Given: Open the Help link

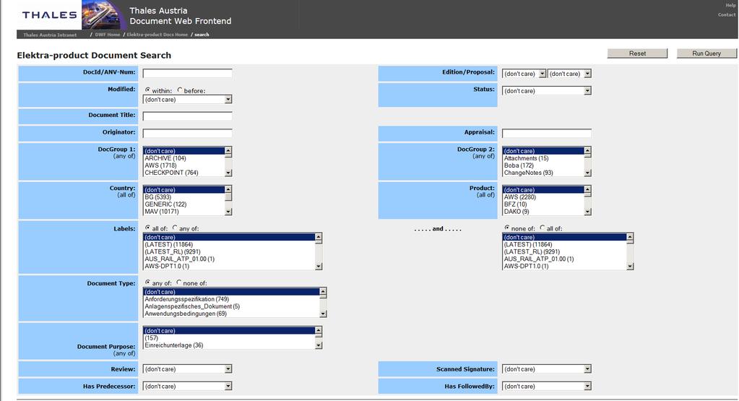Looking at the screenshot, I should (730, 5).
